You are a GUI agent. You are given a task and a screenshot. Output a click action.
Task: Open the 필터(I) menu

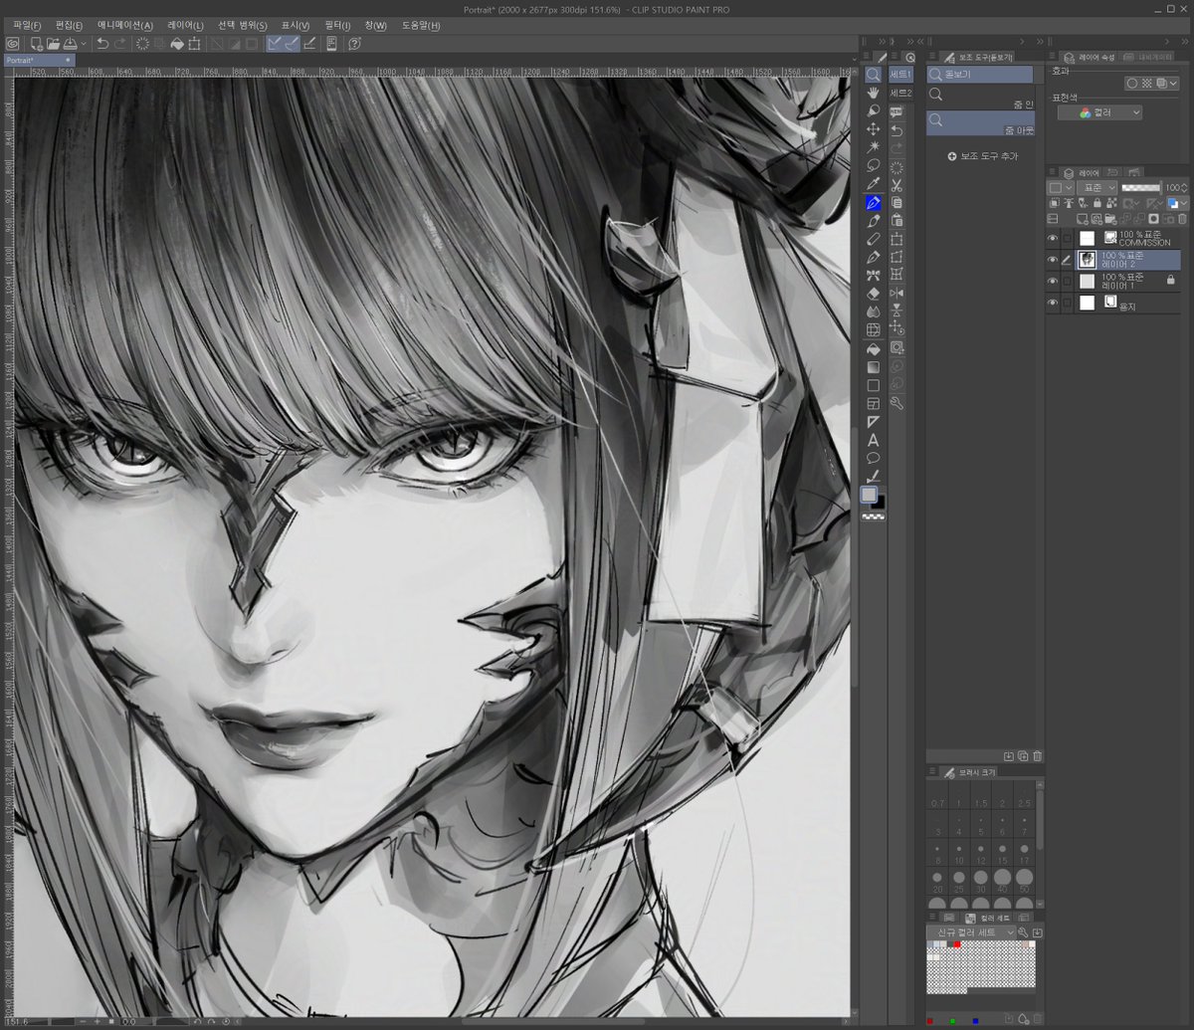(338, 25)
